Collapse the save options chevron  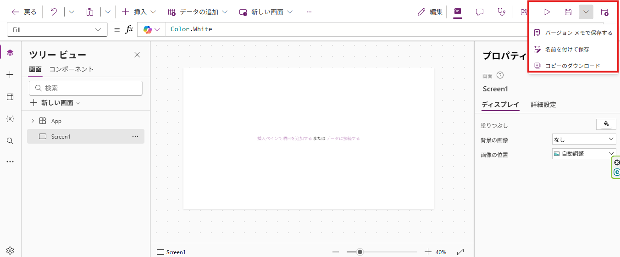coord(586,12)
